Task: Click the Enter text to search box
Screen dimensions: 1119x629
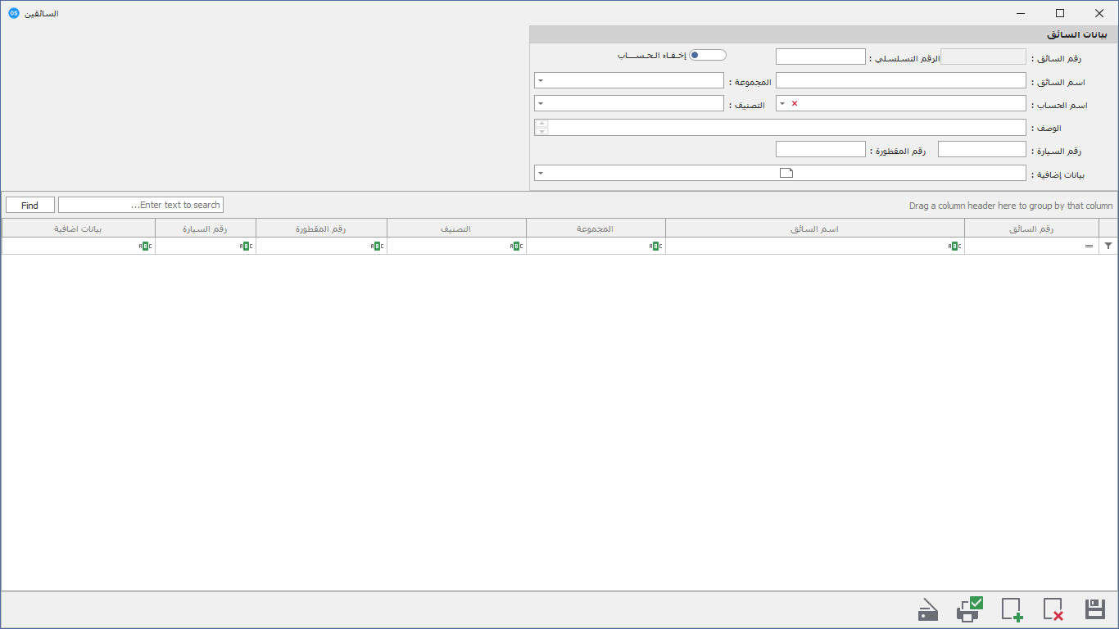Action: coord(141,205)
